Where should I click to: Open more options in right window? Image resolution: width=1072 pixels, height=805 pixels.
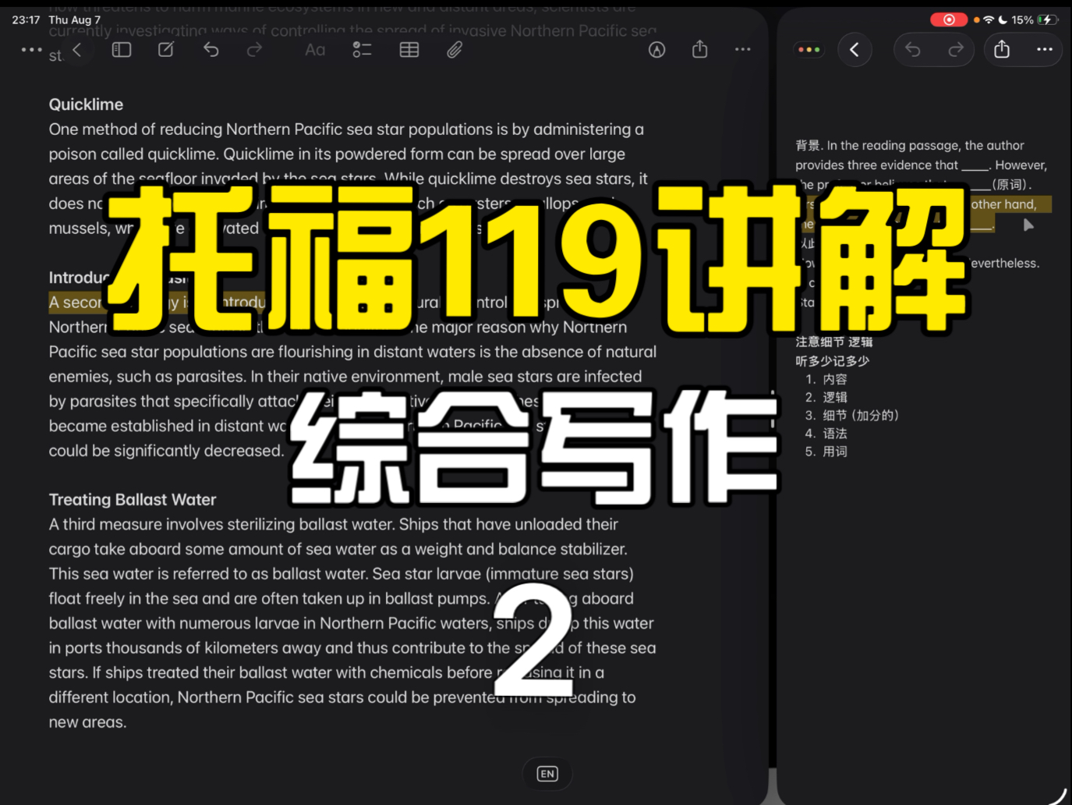pyautogui.click(x=1045, y=50)
